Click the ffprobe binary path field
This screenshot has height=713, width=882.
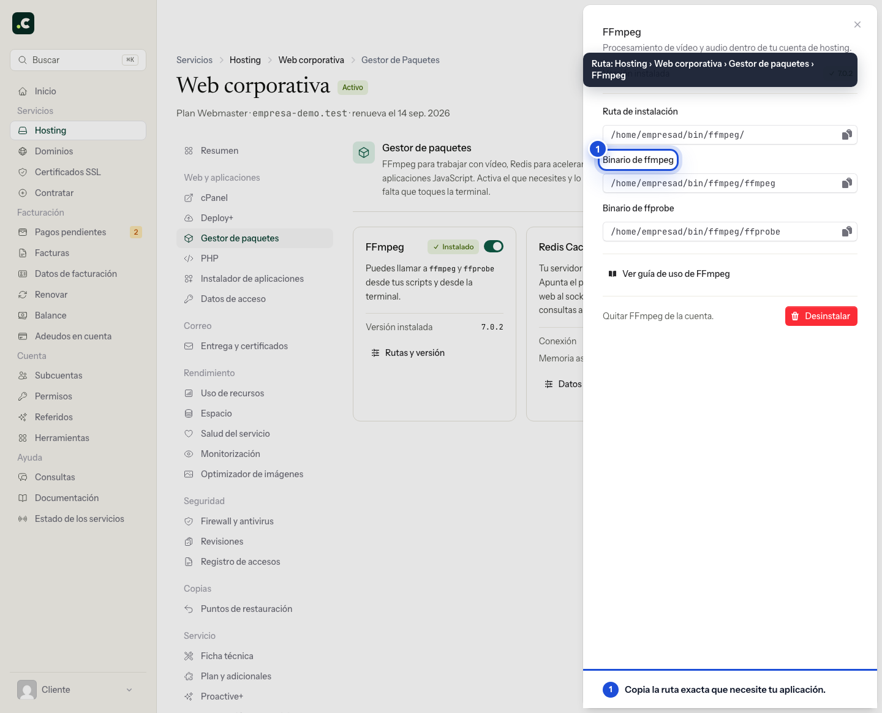pyautogui.click(x=730, y=232)
